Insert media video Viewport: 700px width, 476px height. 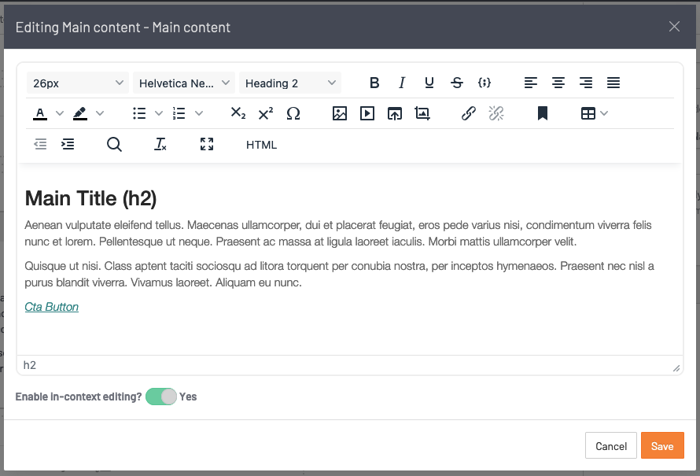[367, 113]
